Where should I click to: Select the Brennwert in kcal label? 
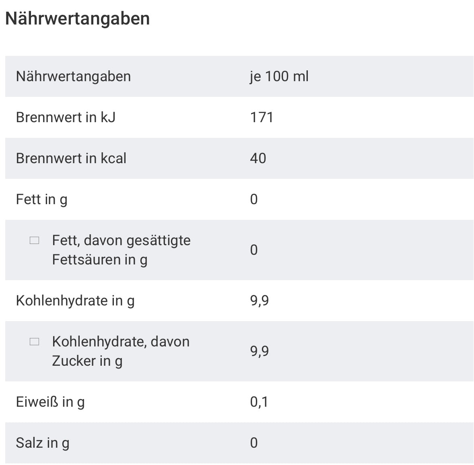pyautogui.click(x=71, y=158)
